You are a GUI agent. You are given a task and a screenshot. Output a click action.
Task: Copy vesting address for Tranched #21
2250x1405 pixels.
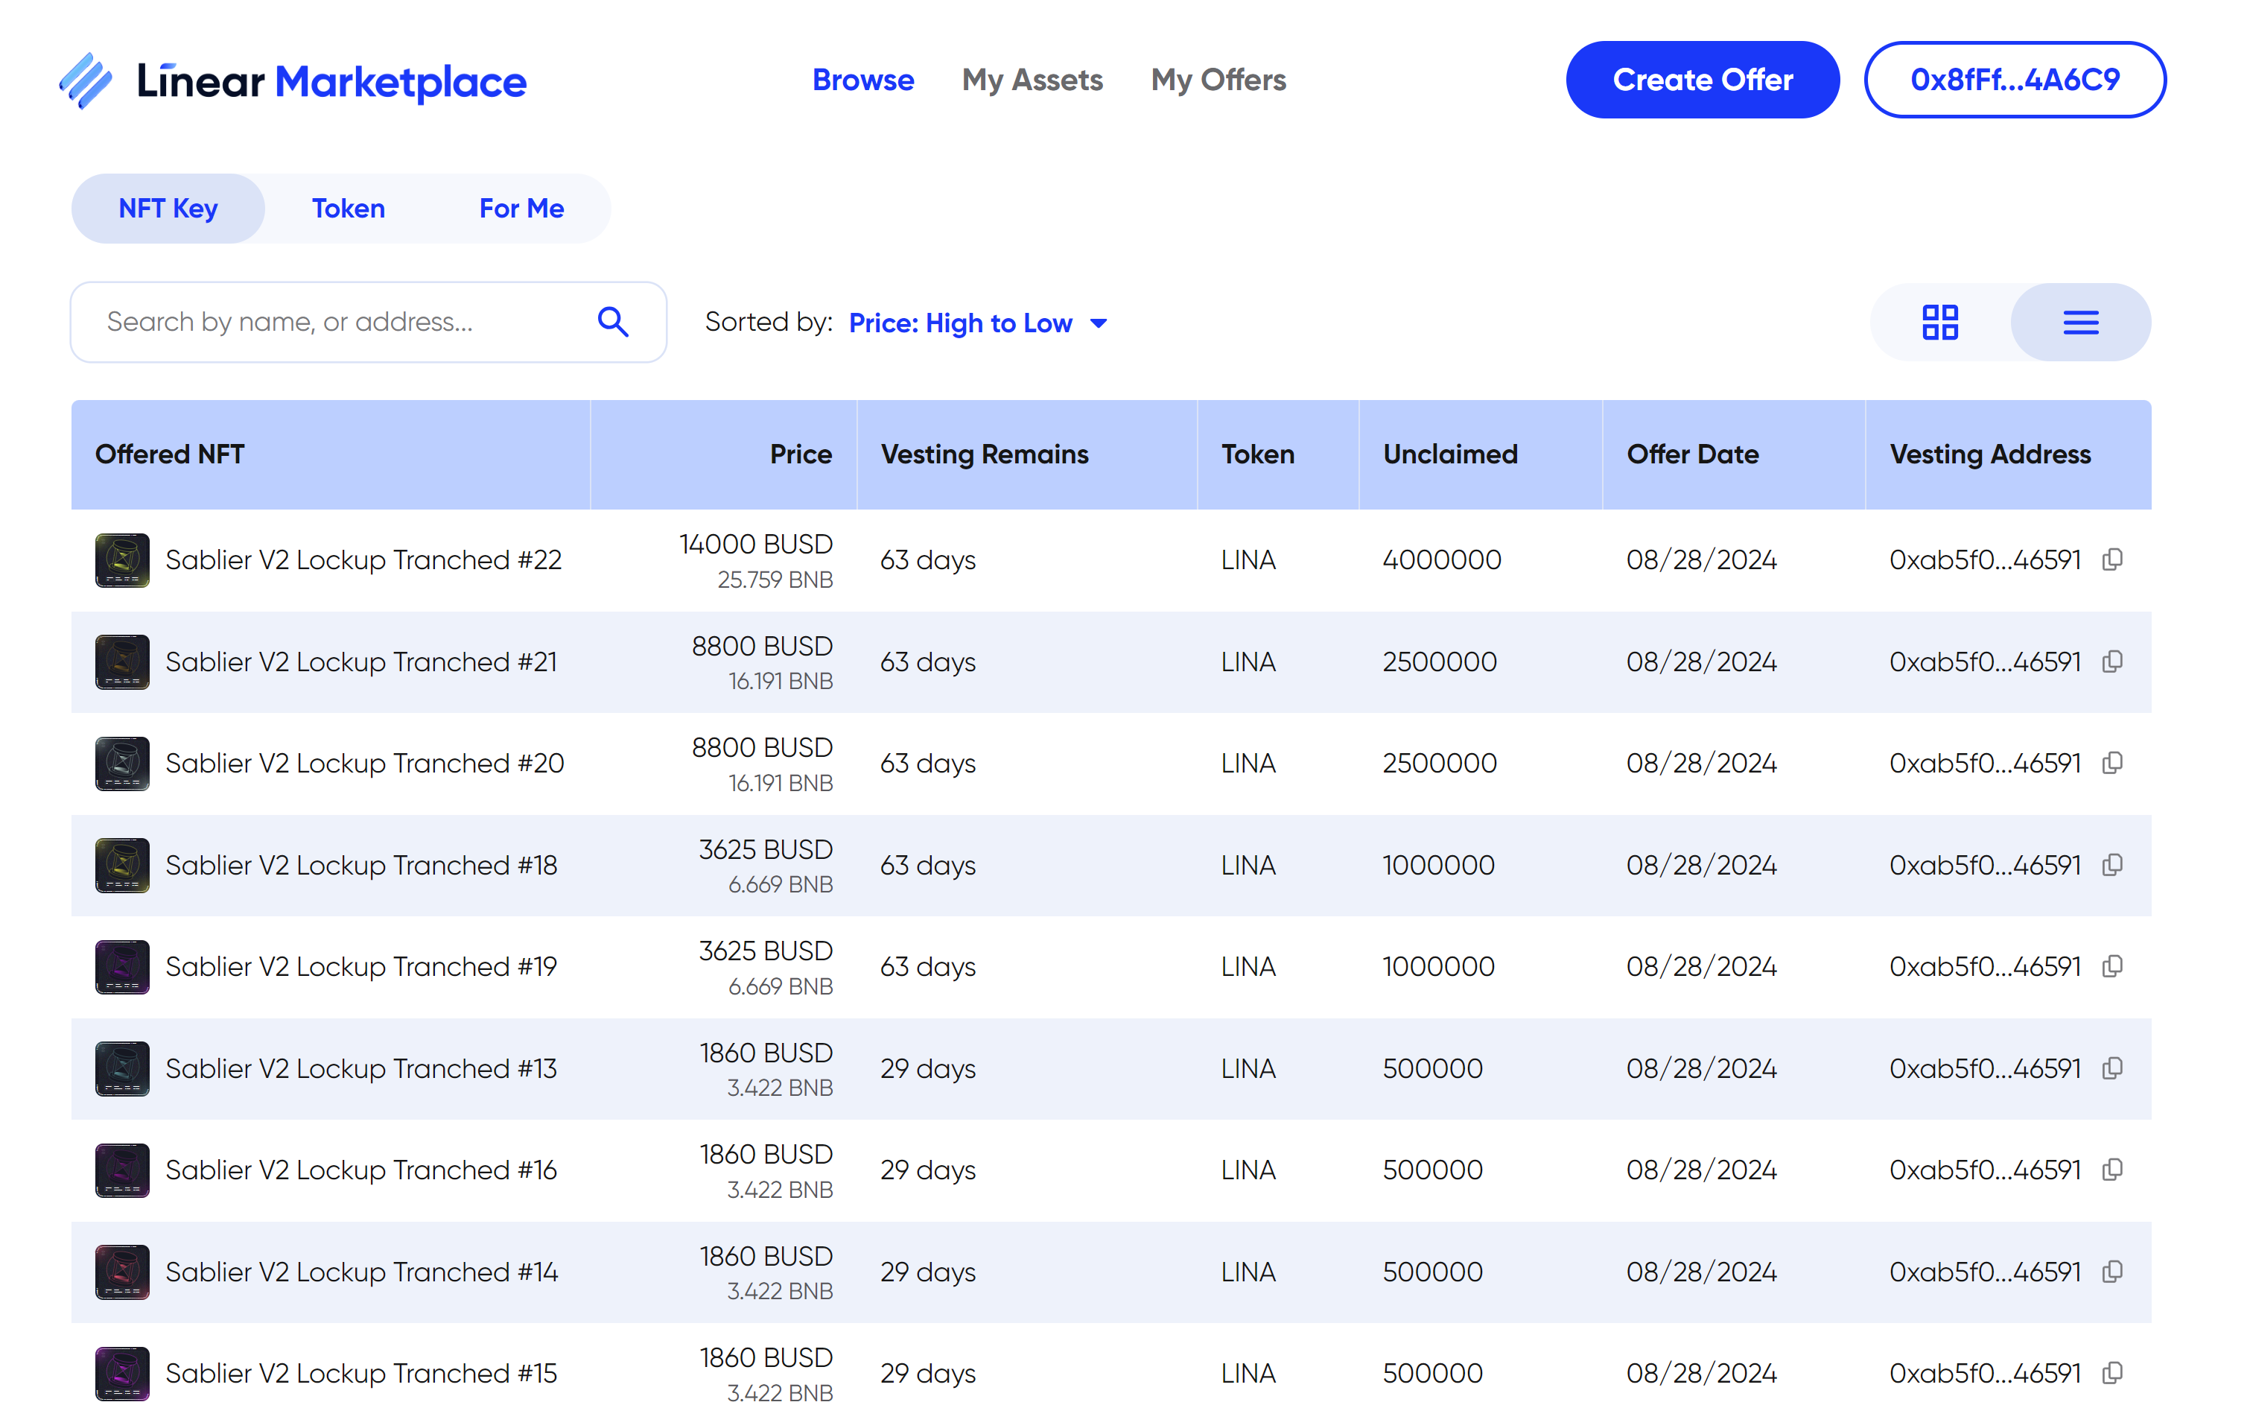coord(2112,662)
